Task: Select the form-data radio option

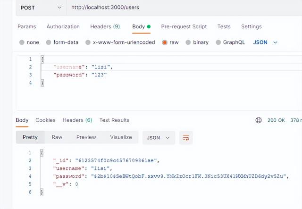Action: click(x=49, y=42)
